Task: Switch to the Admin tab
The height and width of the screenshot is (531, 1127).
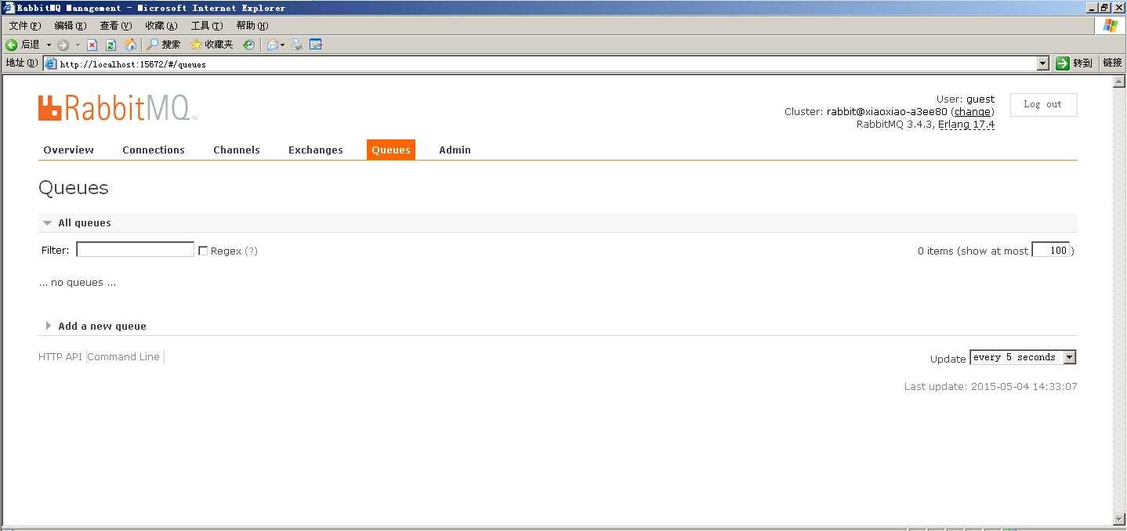Action: point(455,150)
